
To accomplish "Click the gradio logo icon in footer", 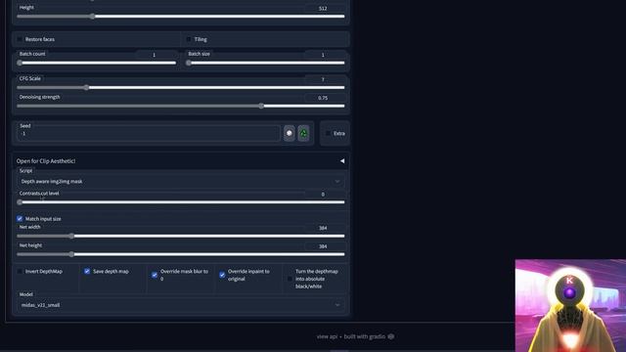I will [x=391, y=336].
